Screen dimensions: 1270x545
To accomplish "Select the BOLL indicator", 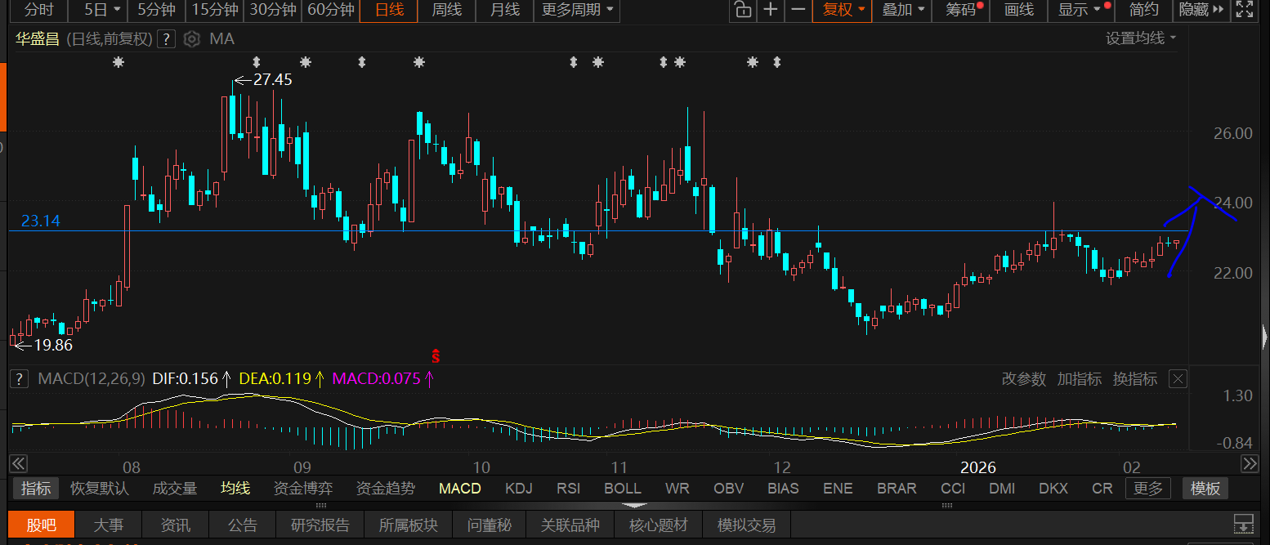I will tap(623, 489).
